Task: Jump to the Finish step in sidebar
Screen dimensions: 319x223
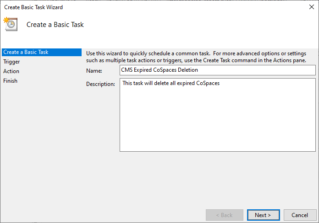Action: click(10, 81)
